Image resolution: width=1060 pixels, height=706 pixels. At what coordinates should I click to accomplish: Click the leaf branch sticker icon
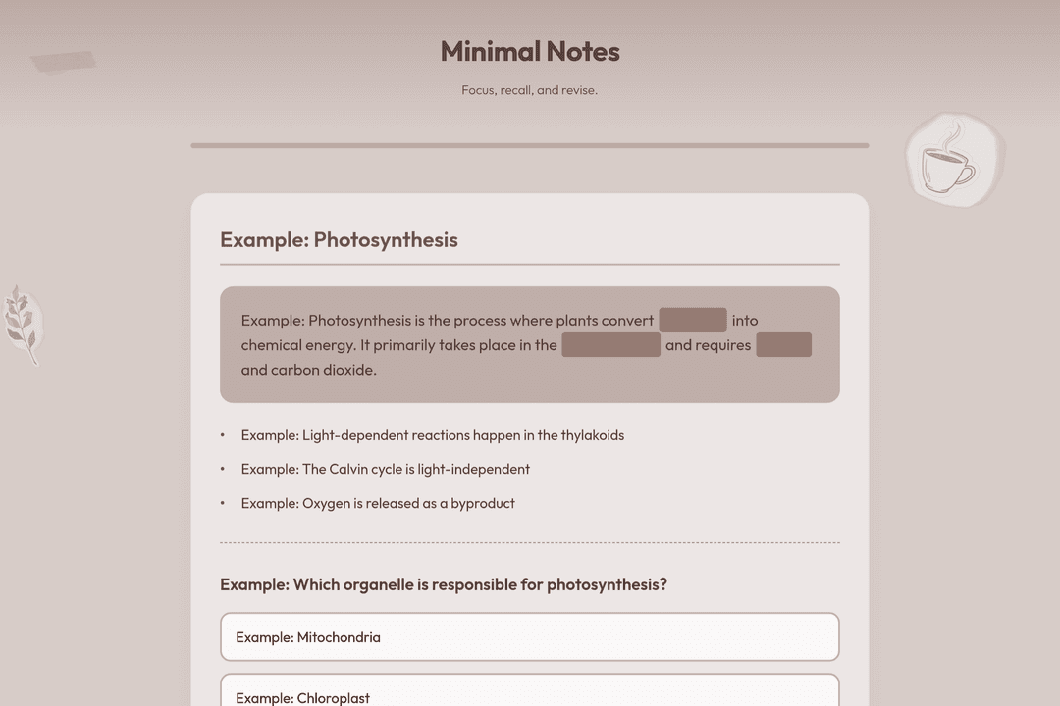[x=23, y=325]
